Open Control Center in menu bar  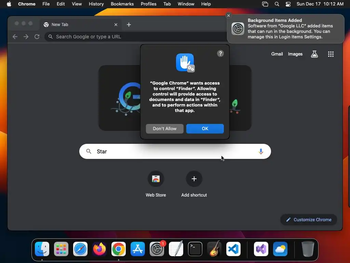tap(288, 4)
